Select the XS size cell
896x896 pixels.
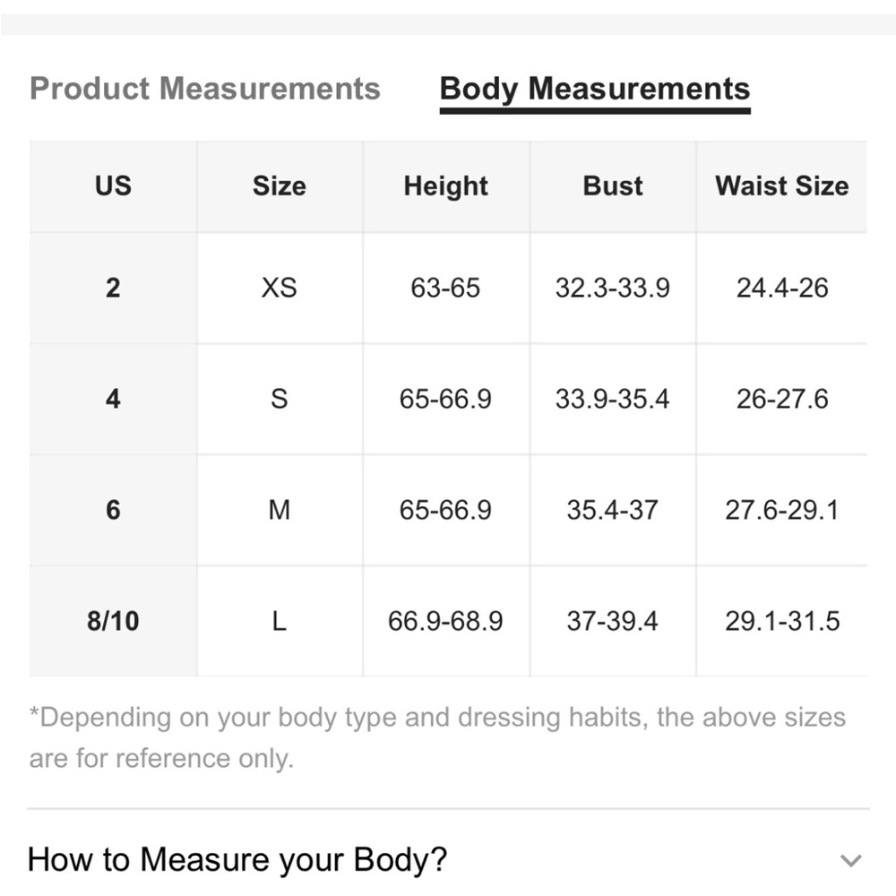[280, 288]
